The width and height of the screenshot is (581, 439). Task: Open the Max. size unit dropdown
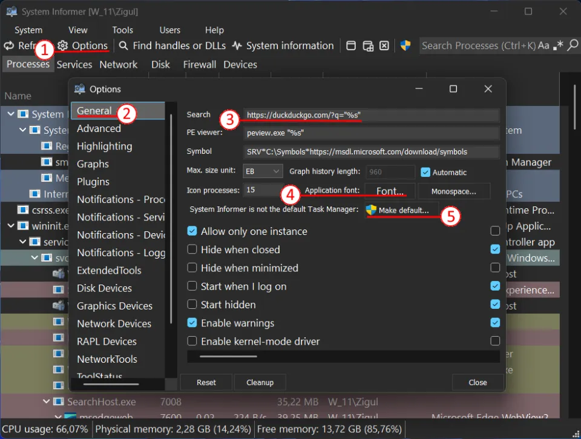click(x=263, y=171)
